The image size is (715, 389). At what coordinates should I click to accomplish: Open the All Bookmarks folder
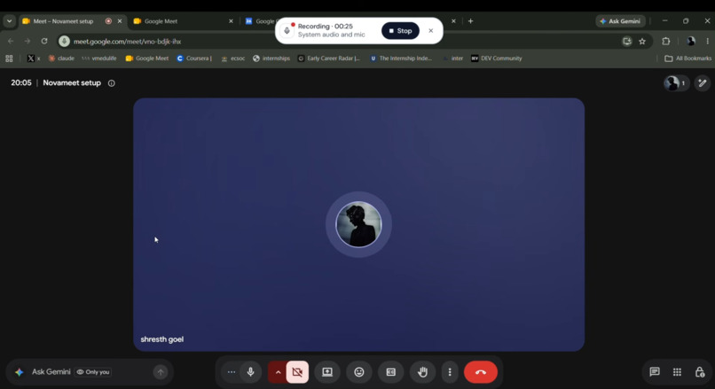[x=688, y=58]
